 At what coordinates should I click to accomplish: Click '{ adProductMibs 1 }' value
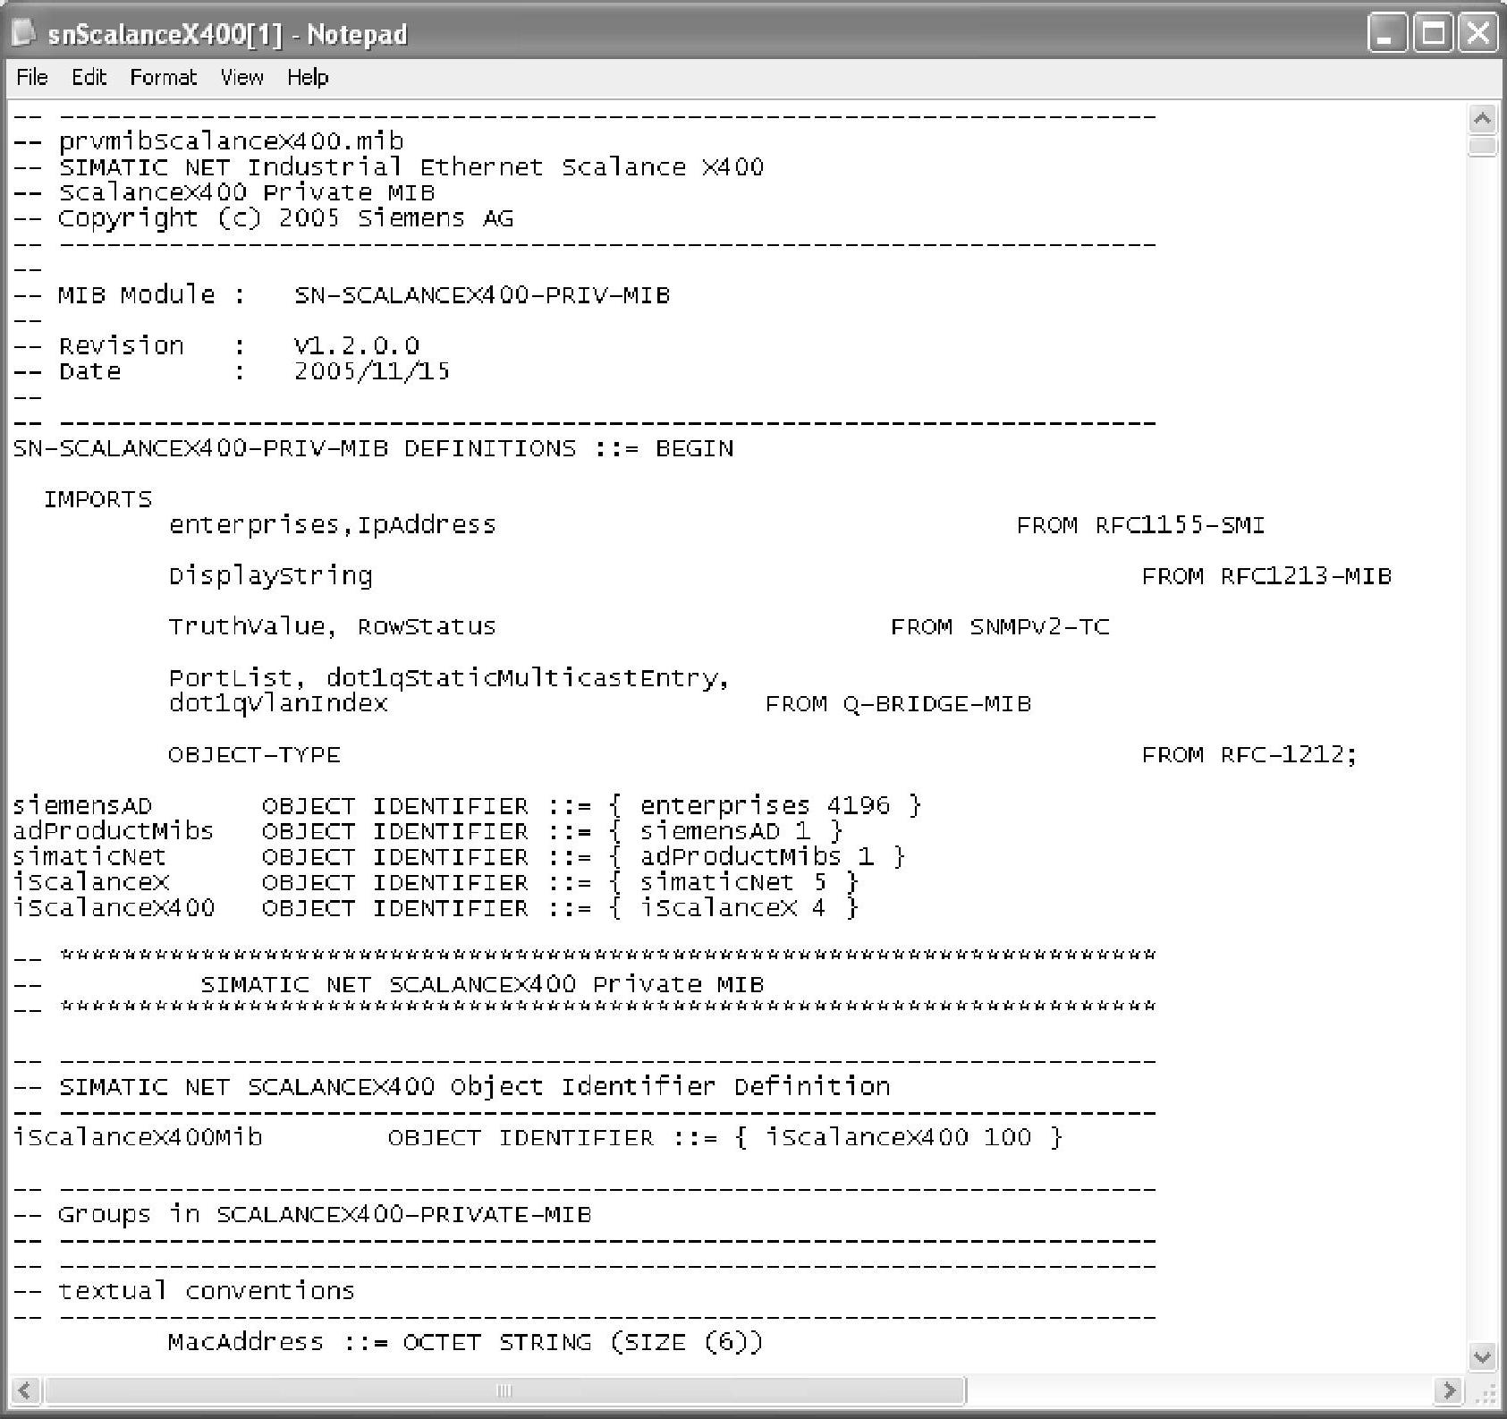[758, 857]
